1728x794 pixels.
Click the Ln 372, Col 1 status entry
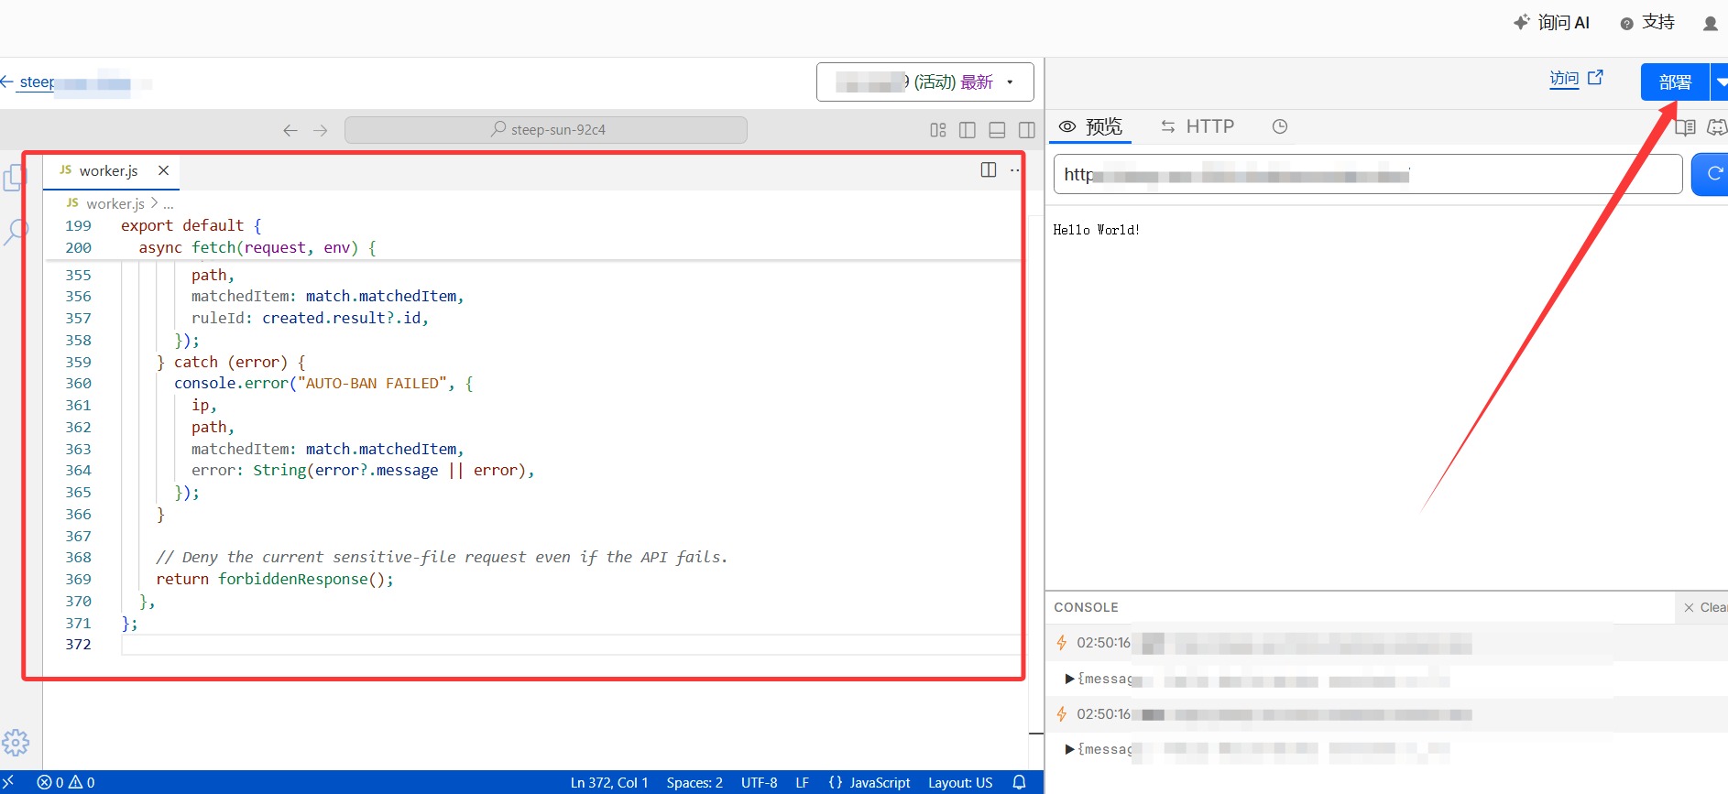pos(609,783)
